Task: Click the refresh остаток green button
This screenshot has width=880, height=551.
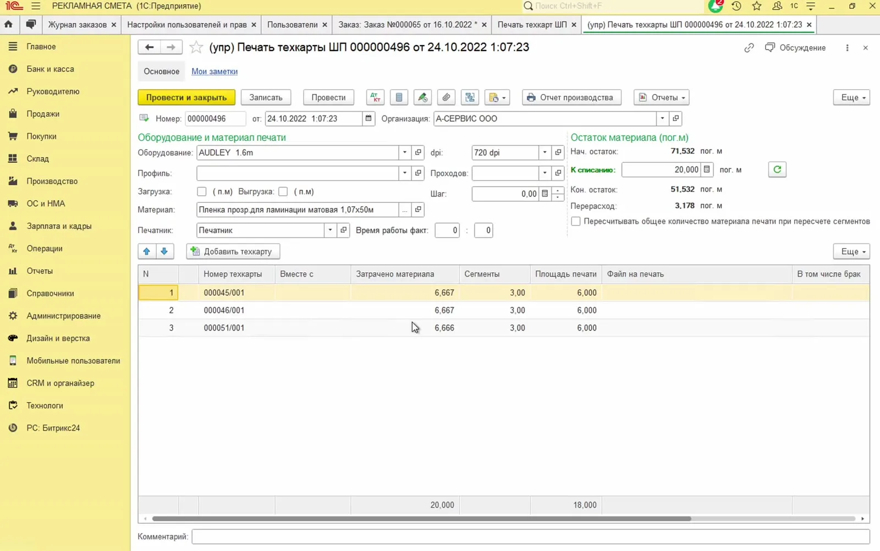Action: point(777,169)
